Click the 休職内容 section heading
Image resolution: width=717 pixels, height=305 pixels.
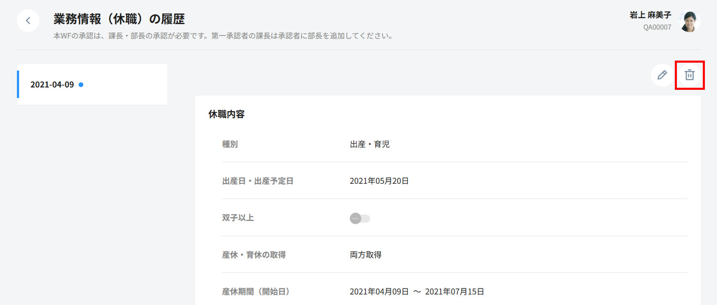point(226,114)
